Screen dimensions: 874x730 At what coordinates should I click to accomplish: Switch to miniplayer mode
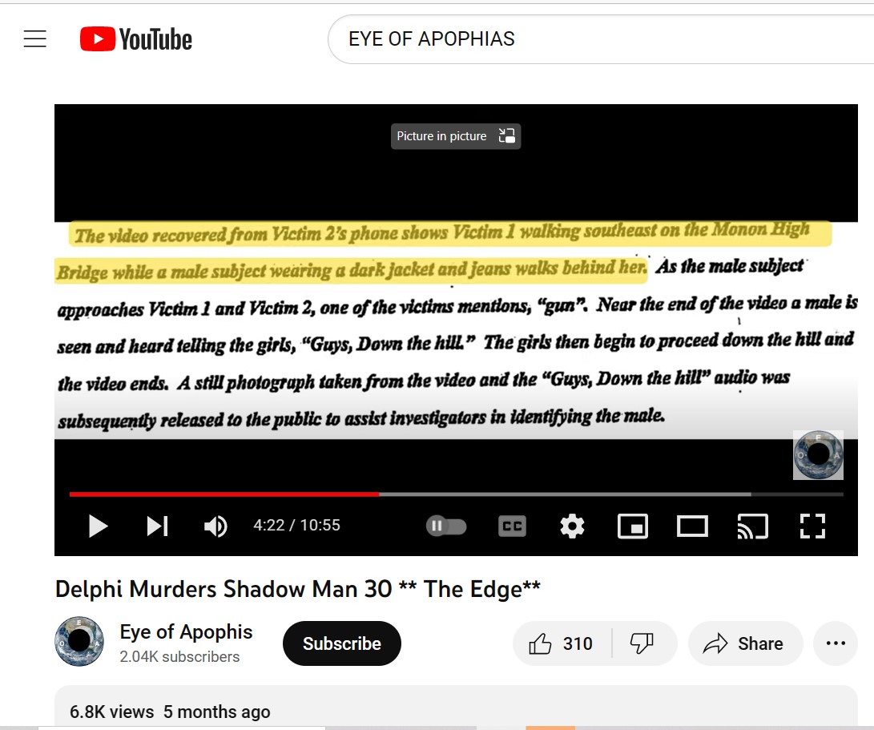(x=633, y=526)
